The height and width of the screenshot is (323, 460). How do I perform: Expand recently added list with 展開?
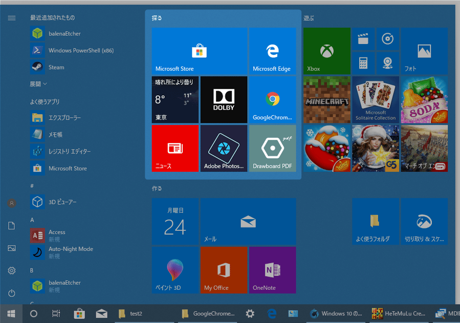click(38, 84)
